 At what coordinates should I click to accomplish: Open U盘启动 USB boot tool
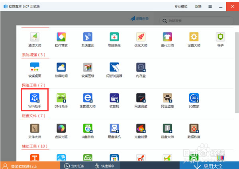coord(88,131)
